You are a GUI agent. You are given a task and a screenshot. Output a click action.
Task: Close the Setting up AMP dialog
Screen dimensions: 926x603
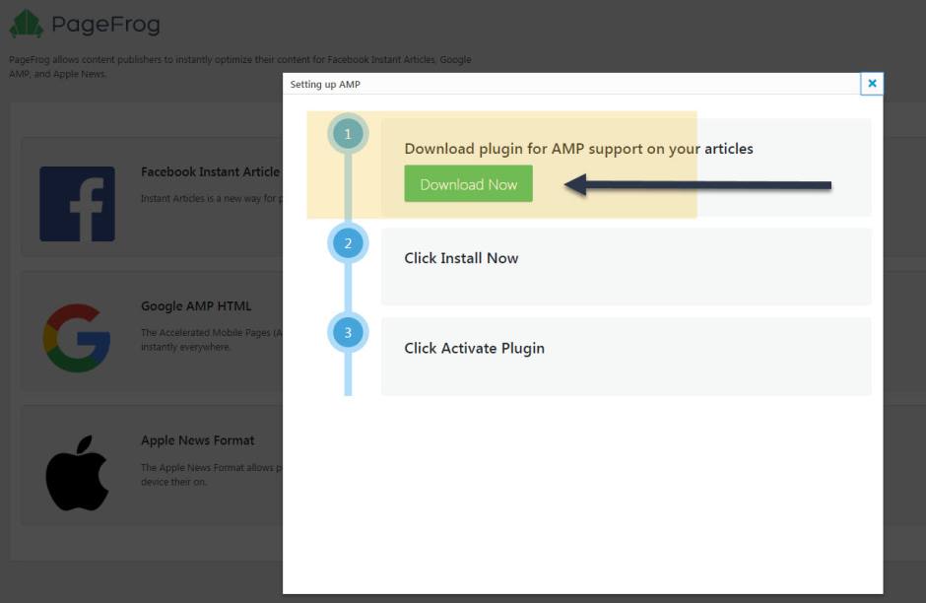(872, 84)
